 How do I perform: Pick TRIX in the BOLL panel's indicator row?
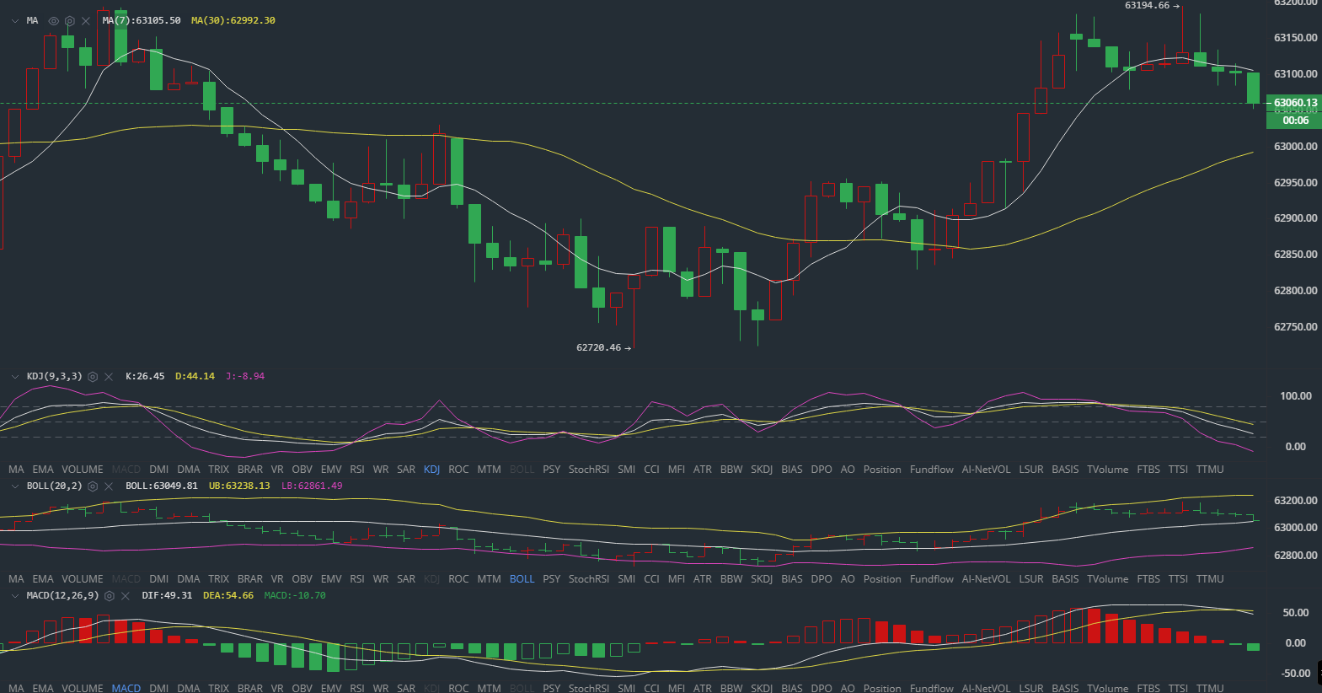pyautogui.click(x=218, y=579)
